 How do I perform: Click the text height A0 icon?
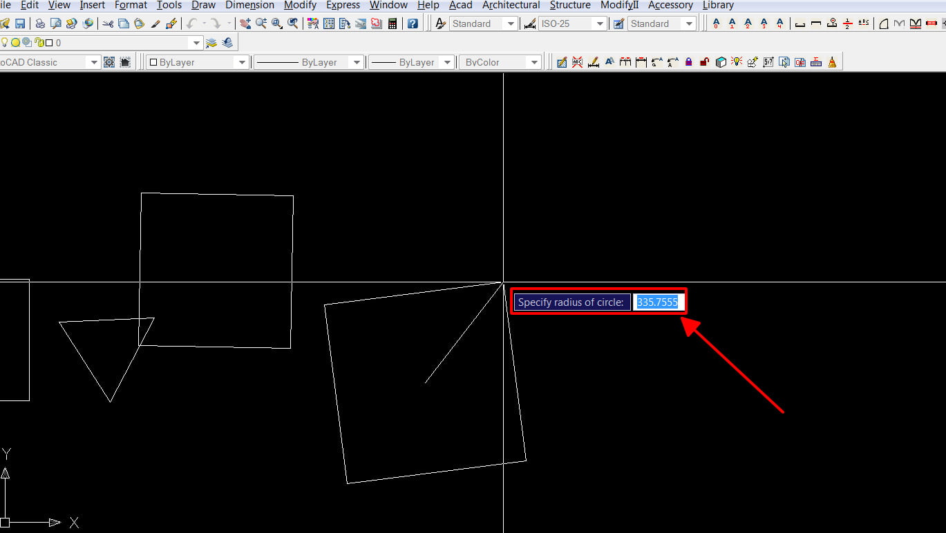pyautogui.click(x=716, y=23)
